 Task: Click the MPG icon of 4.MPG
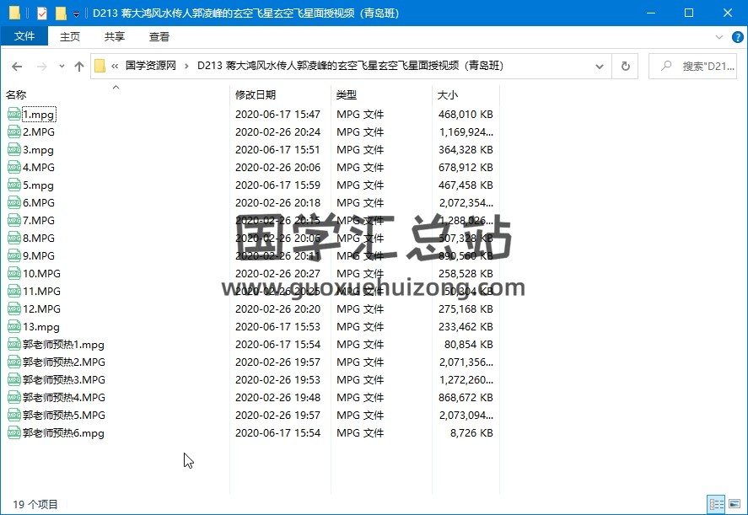pos(14,168)
